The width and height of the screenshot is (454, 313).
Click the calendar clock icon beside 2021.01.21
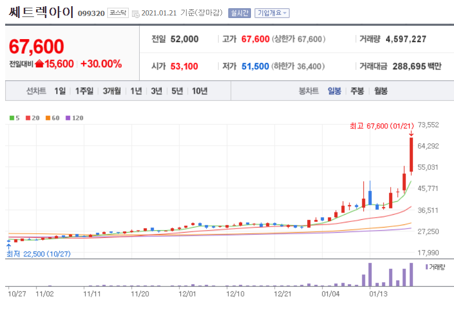pos(135,13)
